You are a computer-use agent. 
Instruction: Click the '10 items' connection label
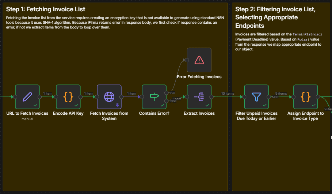click(228, 94)
